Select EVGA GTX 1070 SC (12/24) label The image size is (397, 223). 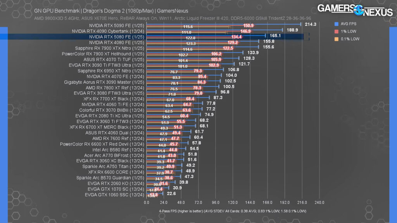[116, 189]
